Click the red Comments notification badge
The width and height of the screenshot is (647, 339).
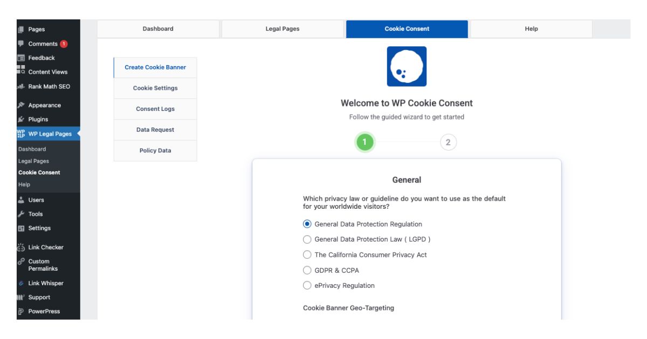(x=64, y=44)
